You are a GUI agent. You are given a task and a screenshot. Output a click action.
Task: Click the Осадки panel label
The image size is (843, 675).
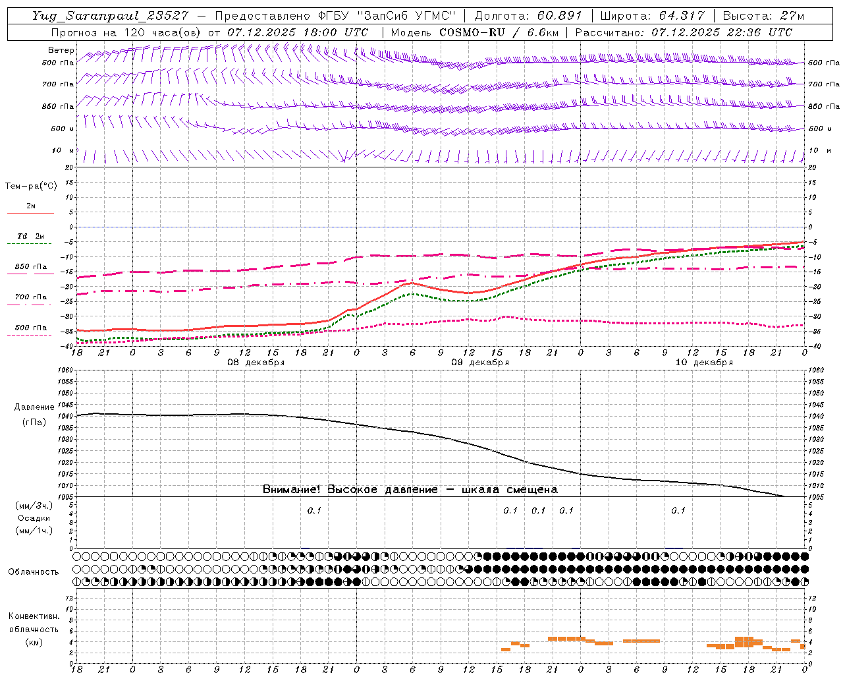[34, 519]
